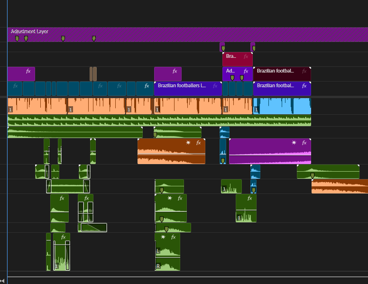
Task: Click the fx badge on the brown-orange audio clip
Action: click(199, 143)
